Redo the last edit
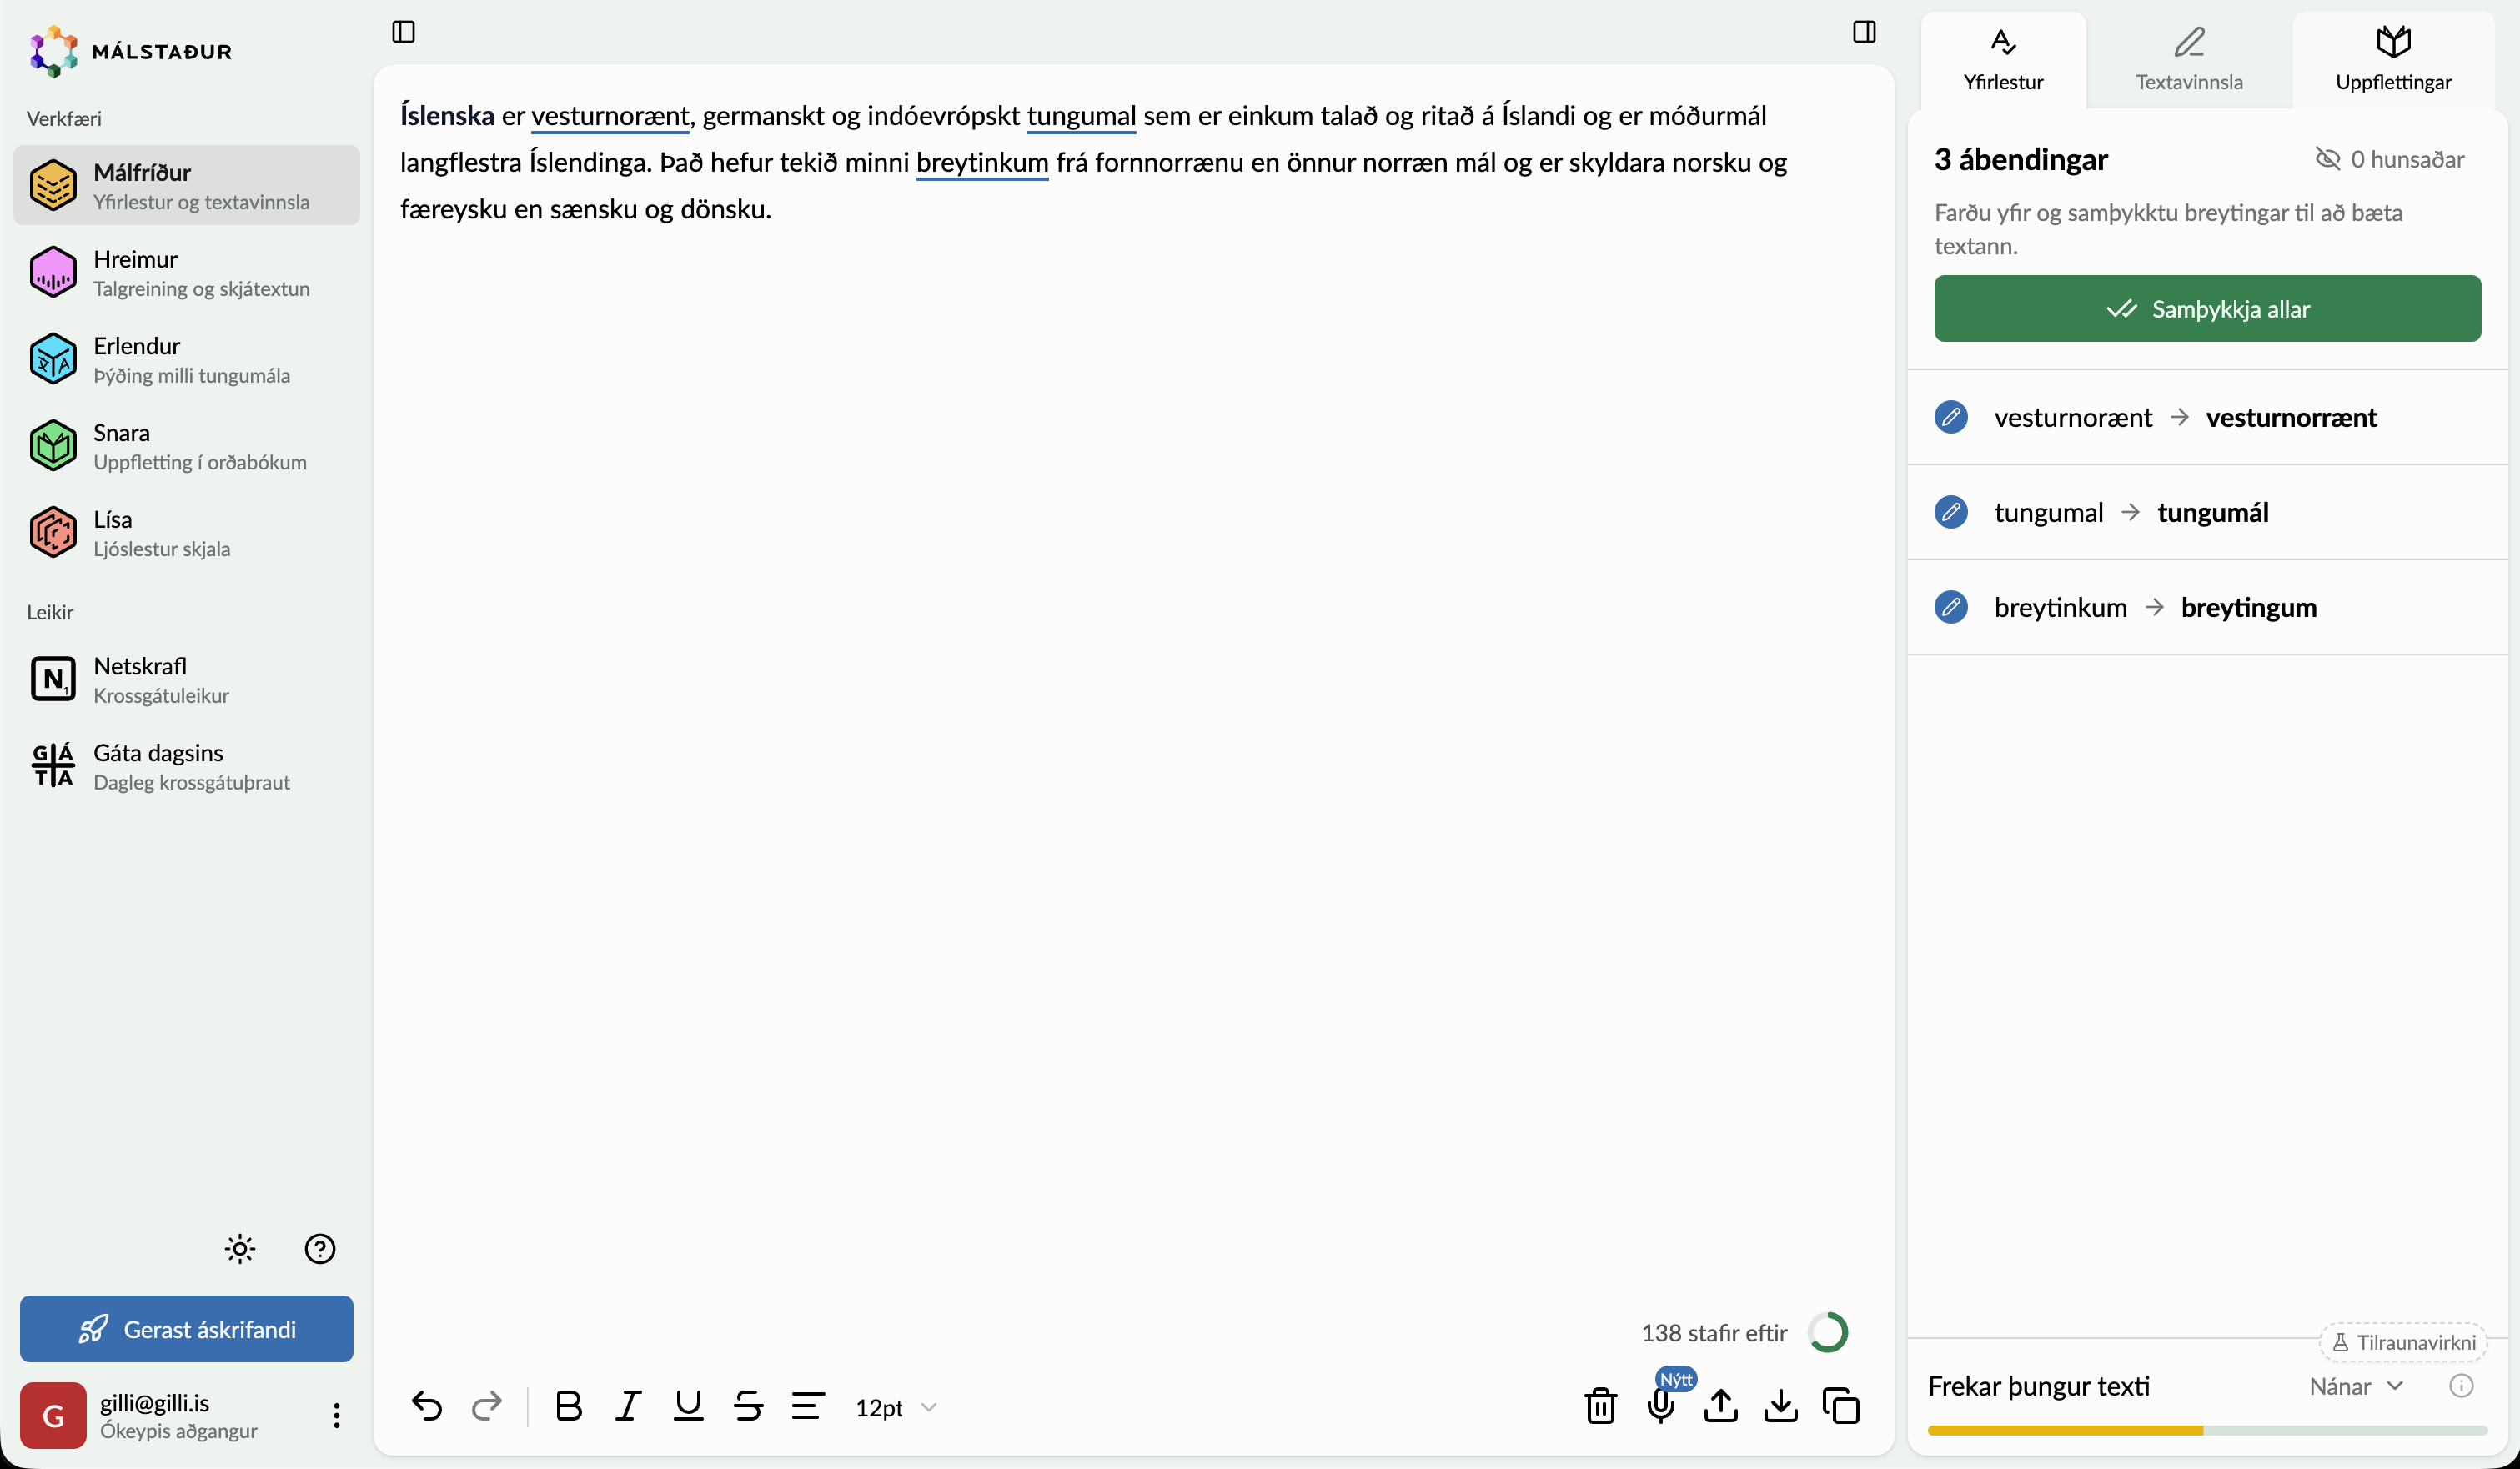 click(487, 1406)
